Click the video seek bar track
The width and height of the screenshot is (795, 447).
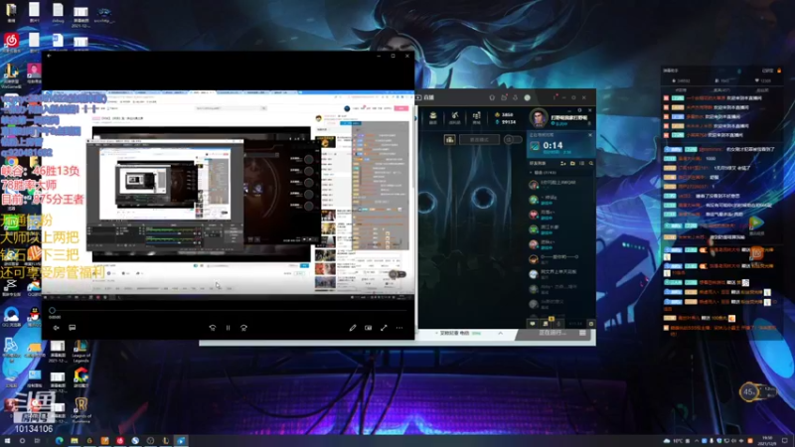click(230, 310)
